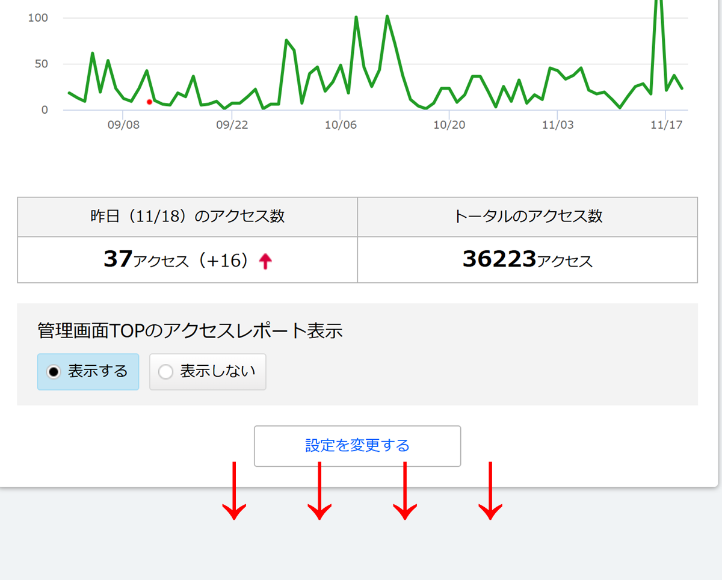
Task: Click the 100 label on the y-axis
Action: point(38,18)
